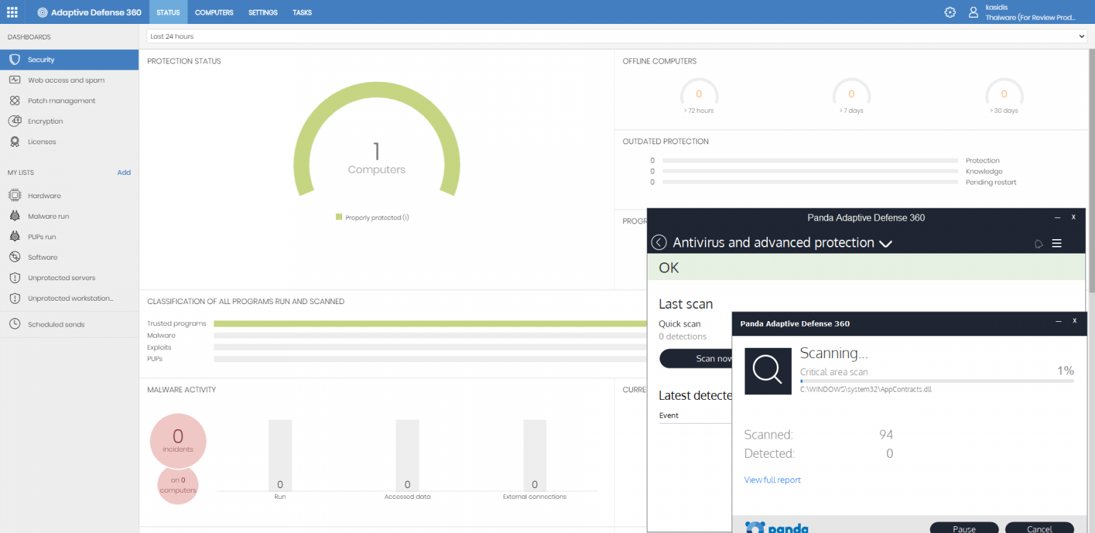
Task: Click the Run column zero bar
Action: click(x=280, y=455)
